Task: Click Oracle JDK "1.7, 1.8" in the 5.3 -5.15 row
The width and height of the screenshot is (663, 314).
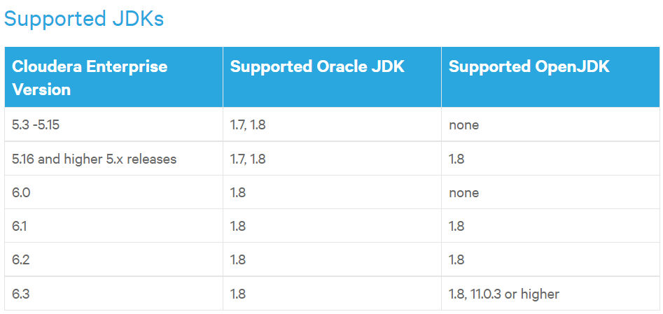Action: click(x=248, y=125)
